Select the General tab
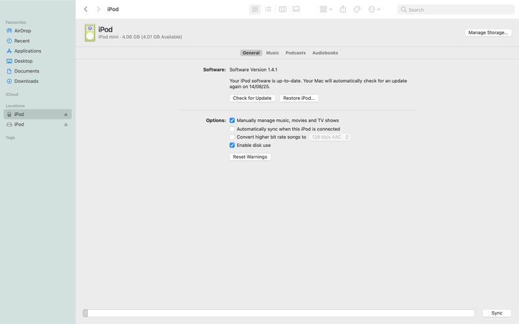 251,53
